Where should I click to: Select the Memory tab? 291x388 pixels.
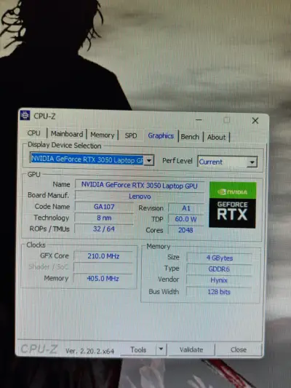[103, 135]
